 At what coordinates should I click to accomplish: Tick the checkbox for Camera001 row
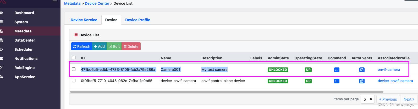coord(74,69)
